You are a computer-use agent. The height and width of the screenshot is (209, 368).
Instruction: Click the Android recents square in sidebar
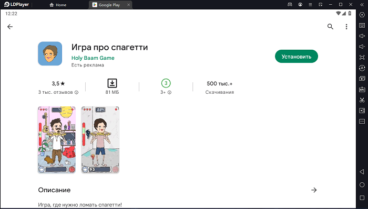coord(362,198)
